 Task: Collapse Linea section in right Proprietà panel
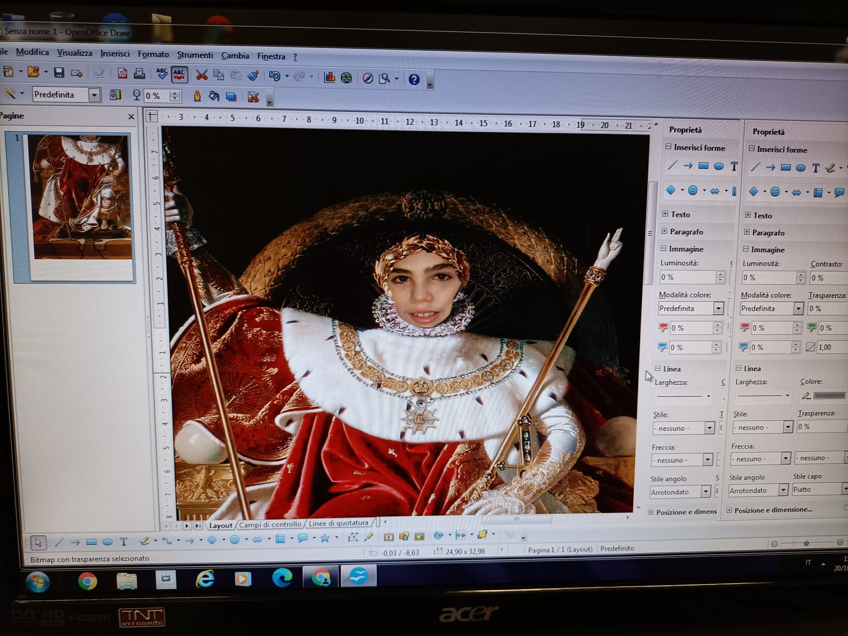[x=738, y=368]
